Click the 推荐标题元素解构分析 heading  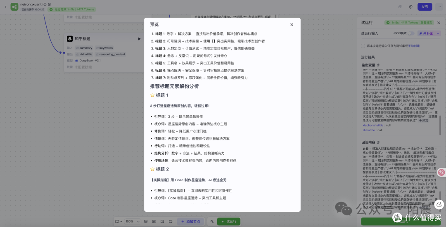point(174,86)
